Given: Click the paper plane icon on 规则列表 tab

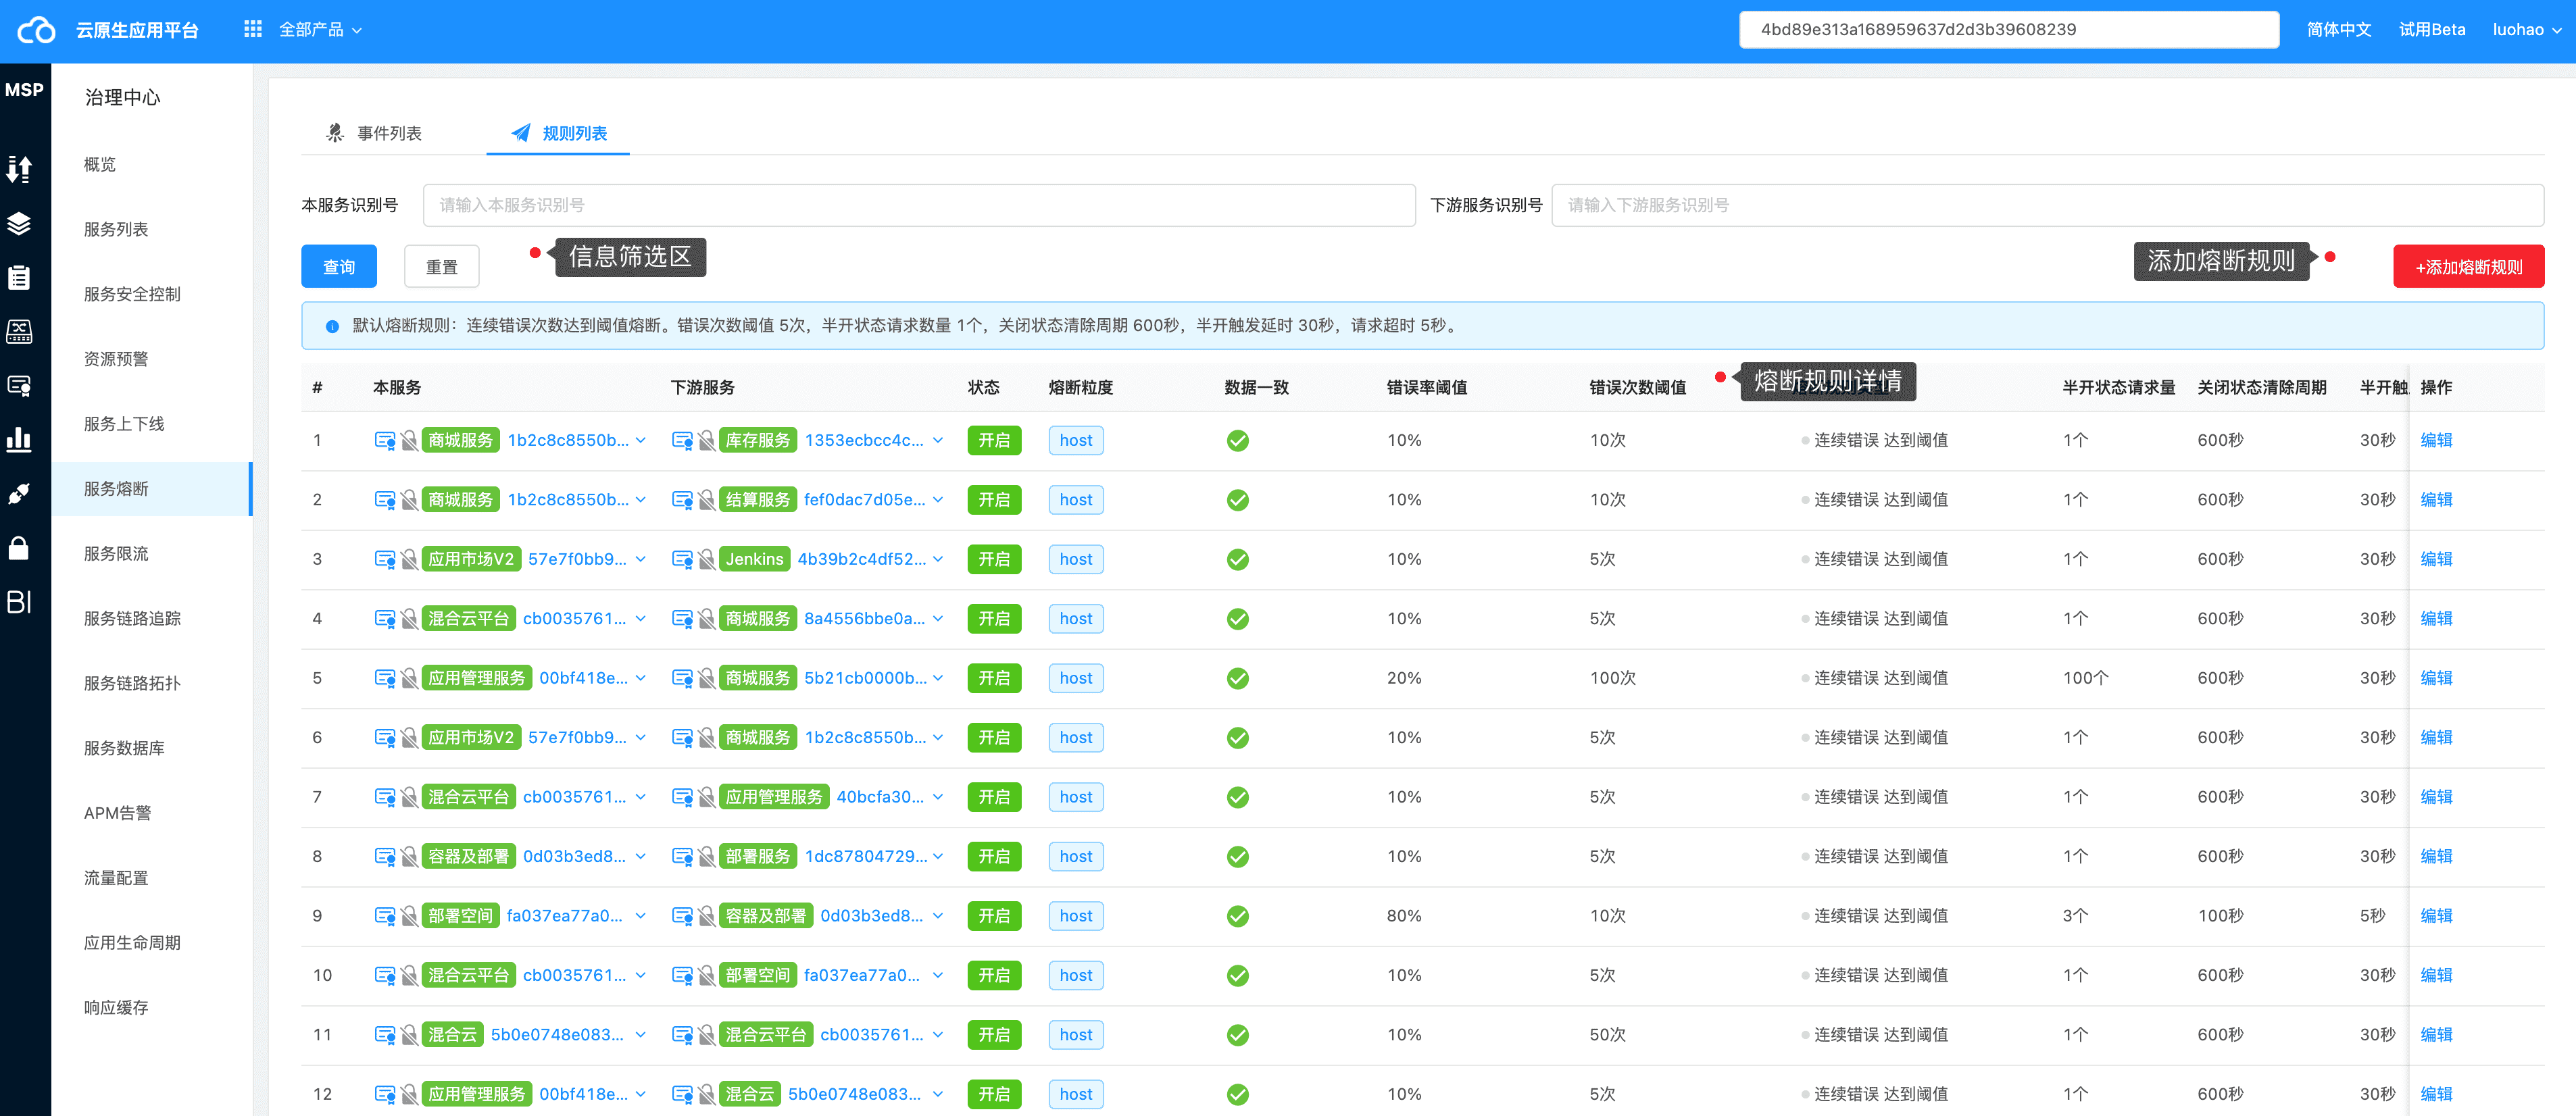Looking at the screenshot, I should point(521,133).
